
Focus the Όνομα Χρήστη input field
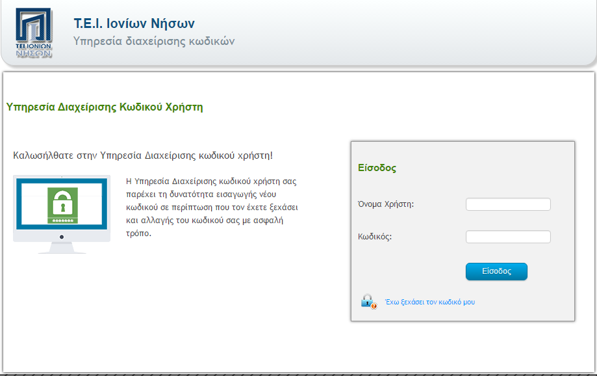(x=508, y=204)
